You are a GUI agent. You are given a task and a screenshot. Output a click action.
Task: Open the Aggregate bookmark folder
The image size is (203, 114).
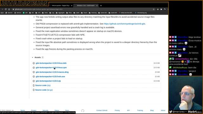(x=60, y=13)
